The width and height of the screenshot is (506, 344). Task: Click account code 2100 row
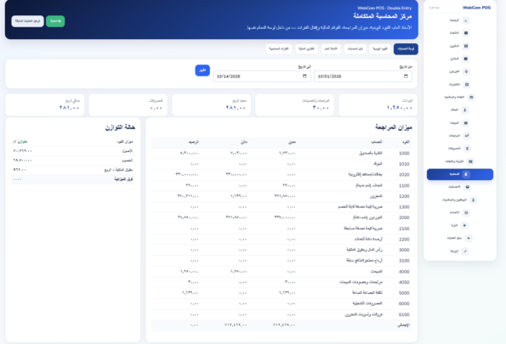pos(281,228)
